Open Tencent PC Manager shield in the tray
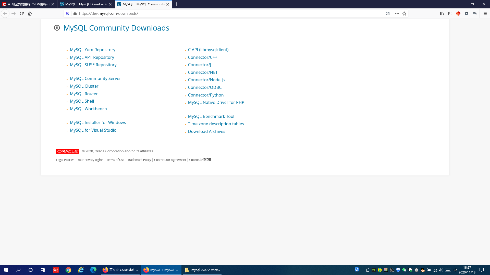The image size is (490, 275). click(398, 270)
